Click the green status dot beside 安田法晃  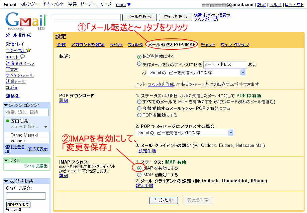click(7, 121)
